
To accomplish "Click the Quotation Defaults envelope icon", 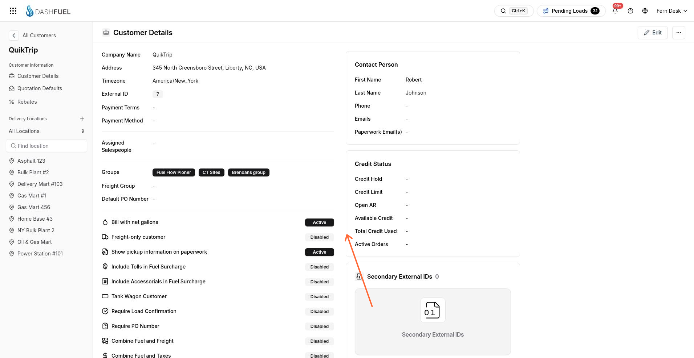I will tap(12, 88).
